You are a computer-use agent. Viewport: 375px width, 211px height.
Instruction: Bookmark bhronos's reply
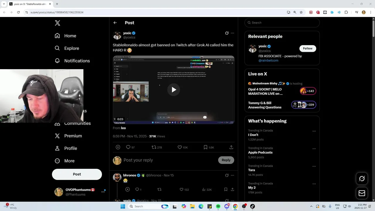point(226,190)
